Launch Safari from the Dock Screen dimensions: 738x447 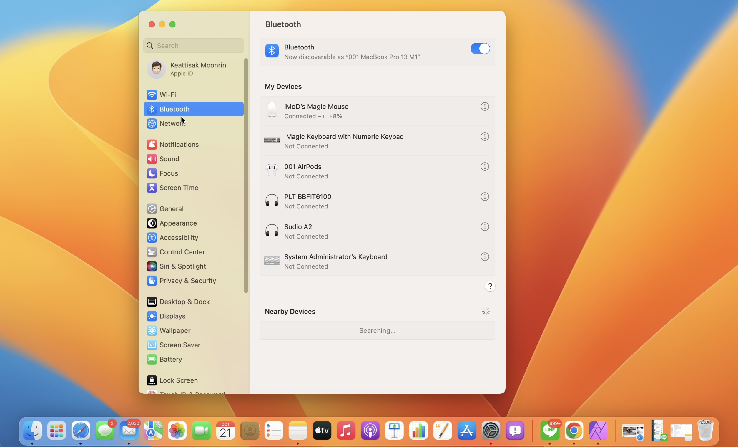pos(81,431)
